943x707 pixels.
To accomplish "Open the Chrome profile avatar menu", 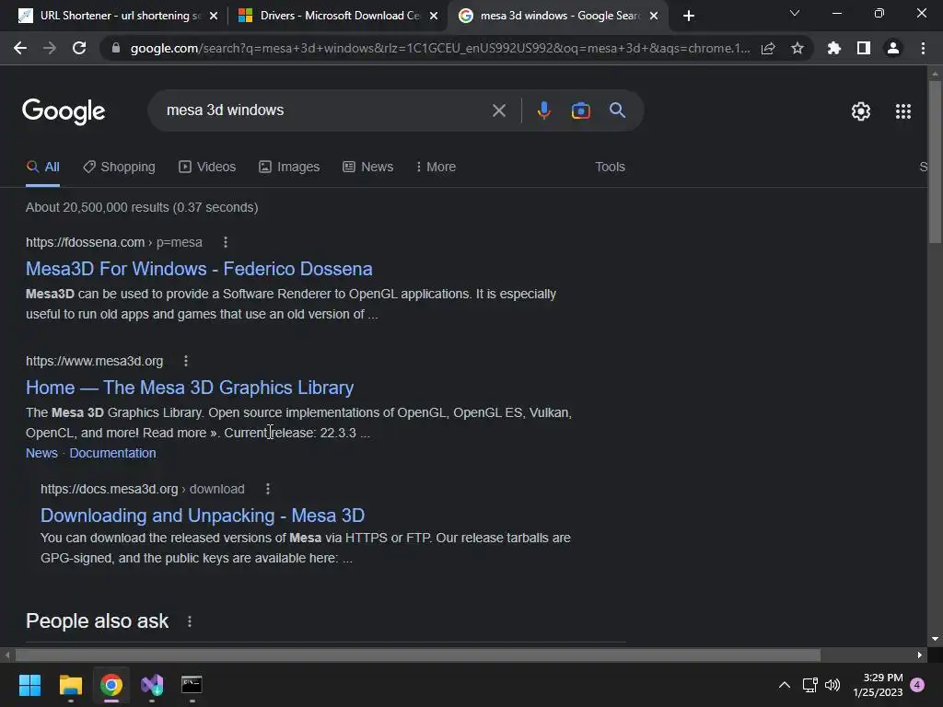I will click(893, 48).
